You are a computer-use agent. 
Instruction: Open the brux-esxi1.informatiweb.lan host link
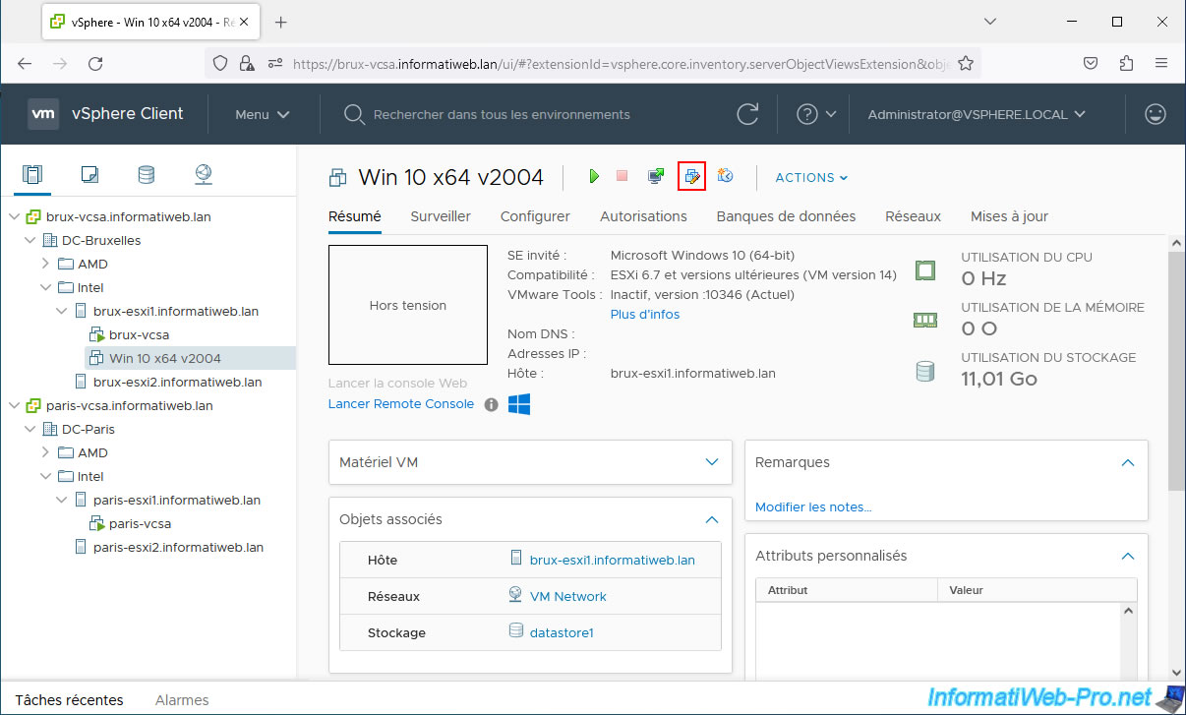pyautogui.click(x=613, y=561)
